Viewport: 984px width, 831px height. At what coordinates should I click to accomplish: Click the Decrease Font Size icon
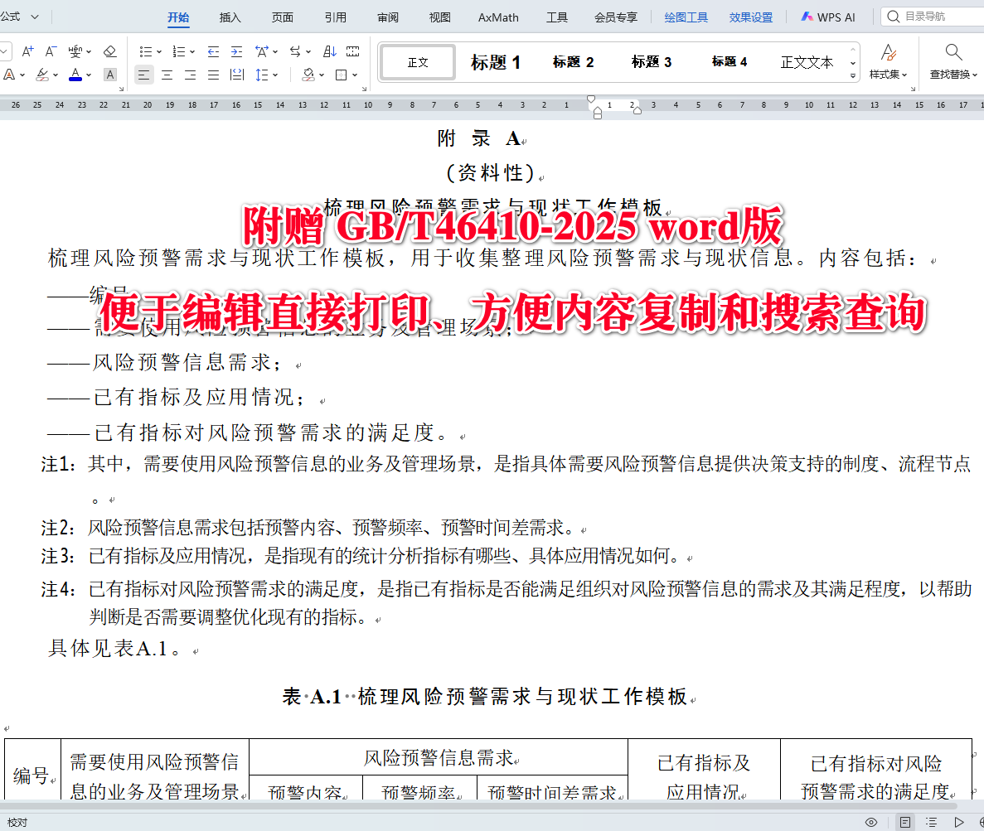point(50,51)
